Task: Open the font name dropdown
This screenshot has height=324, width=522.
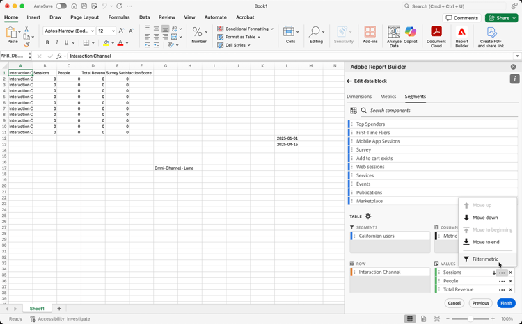Action: [x=92, y=31]
